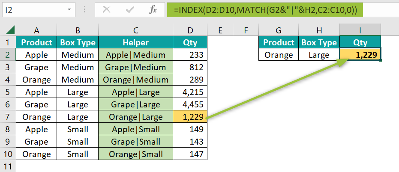Select the Apple|Large helper cell

(135, 92)
